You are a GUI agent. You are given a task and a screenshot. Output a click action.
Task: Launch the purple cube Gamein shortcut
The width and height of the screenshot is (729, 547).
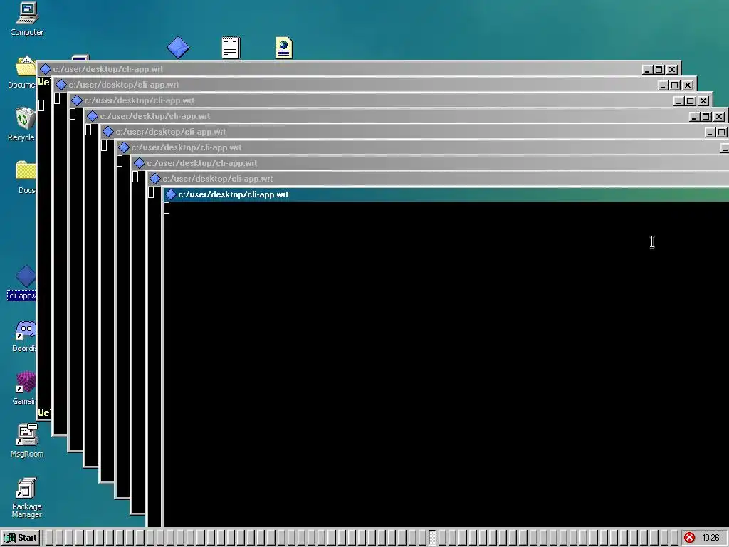[24, 388]
